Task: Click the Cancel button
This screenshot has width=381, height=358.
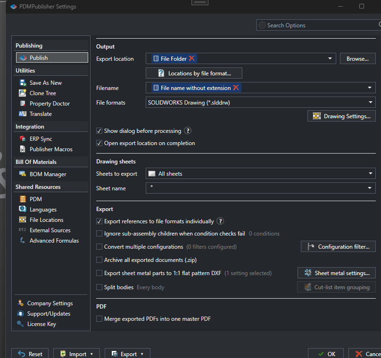Action: point(365,354)
